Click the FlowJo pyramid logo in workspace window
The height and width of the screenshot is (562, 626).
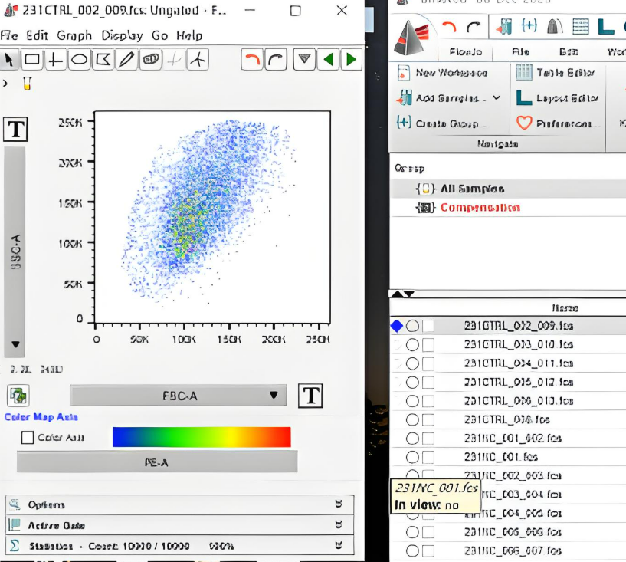coord(411,38)
